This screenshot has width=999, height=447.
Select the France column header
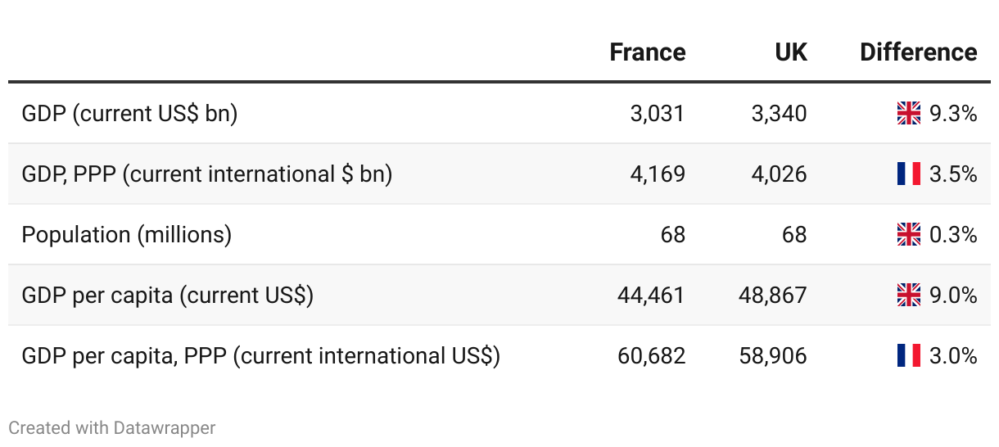coord(648,52)
